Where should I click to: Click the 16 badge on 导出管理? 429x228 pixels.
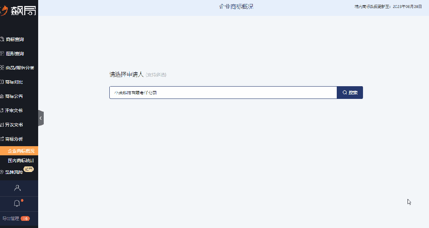point(25,218)
